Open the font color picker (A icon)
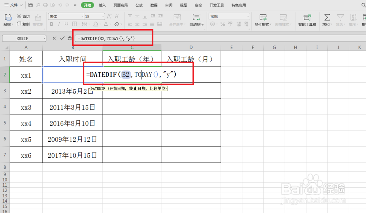This screenshot has width=366, height=213. click(x=106, y=24)
